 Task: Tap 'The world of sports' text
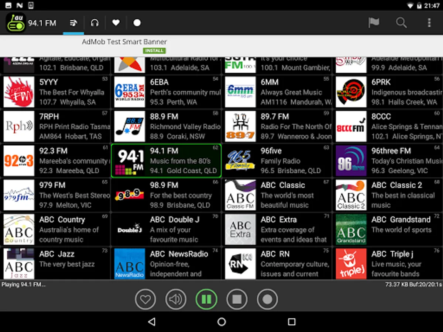click(x=401, y=230)
